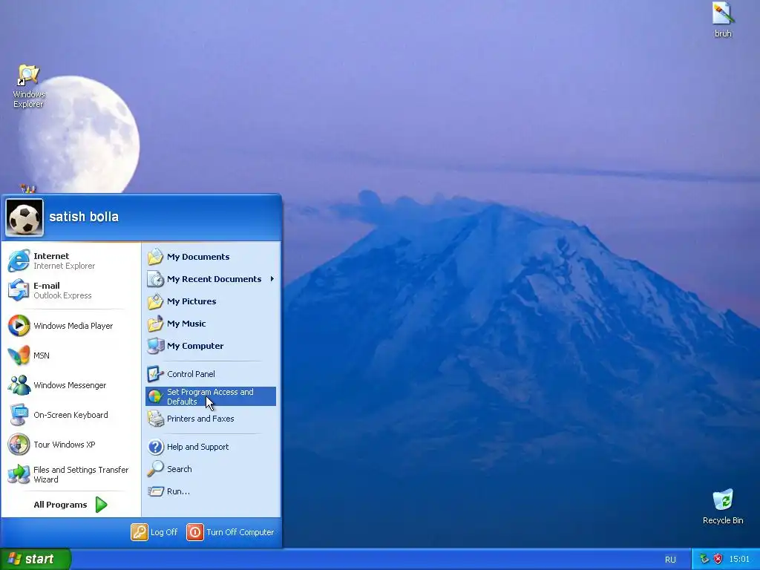Click the Search magnifier icon

pos(156,469)
